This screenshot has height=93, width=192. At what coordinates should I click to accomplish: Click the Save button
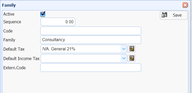[x=174, y=15]
